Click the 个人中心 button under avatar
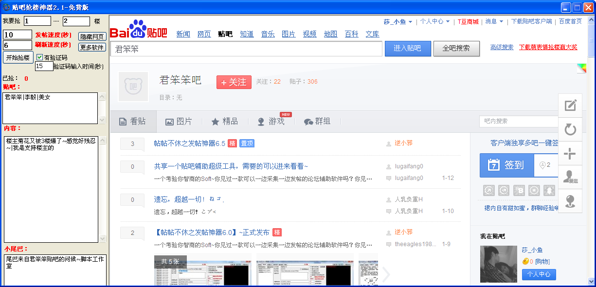 click(539, 274)
